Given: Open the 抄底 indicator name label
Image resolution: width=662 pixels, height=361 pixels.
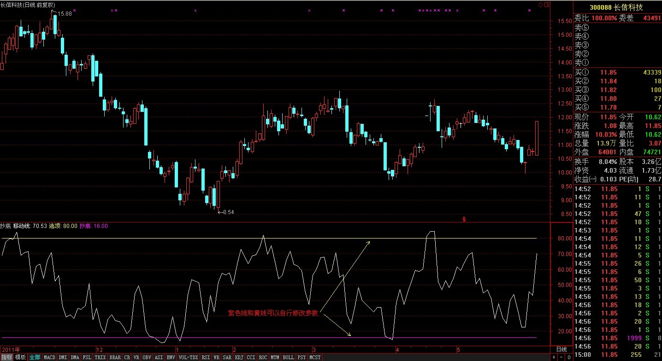Looking at the screenshot, I should (5, 226).
